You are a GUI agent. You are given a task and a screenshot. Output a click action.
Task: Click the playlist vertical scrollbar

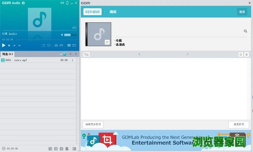pyautogui.click(x=78, y=101)
